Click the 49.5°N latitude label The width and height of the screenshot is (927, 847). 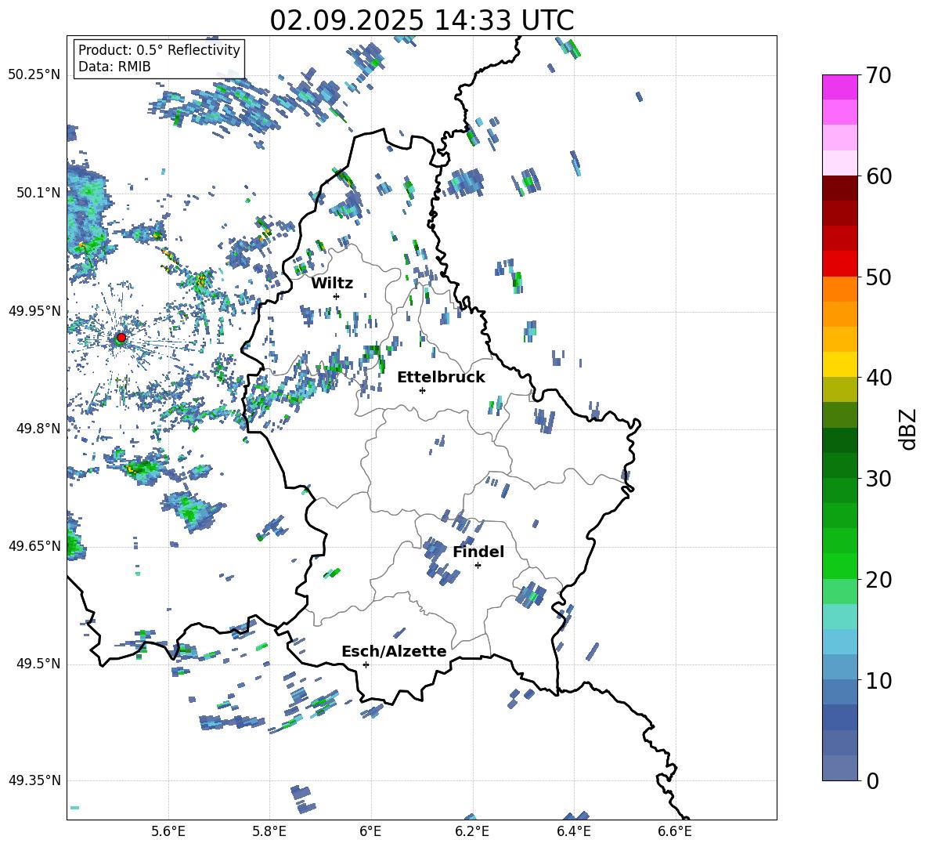point(38,664)
